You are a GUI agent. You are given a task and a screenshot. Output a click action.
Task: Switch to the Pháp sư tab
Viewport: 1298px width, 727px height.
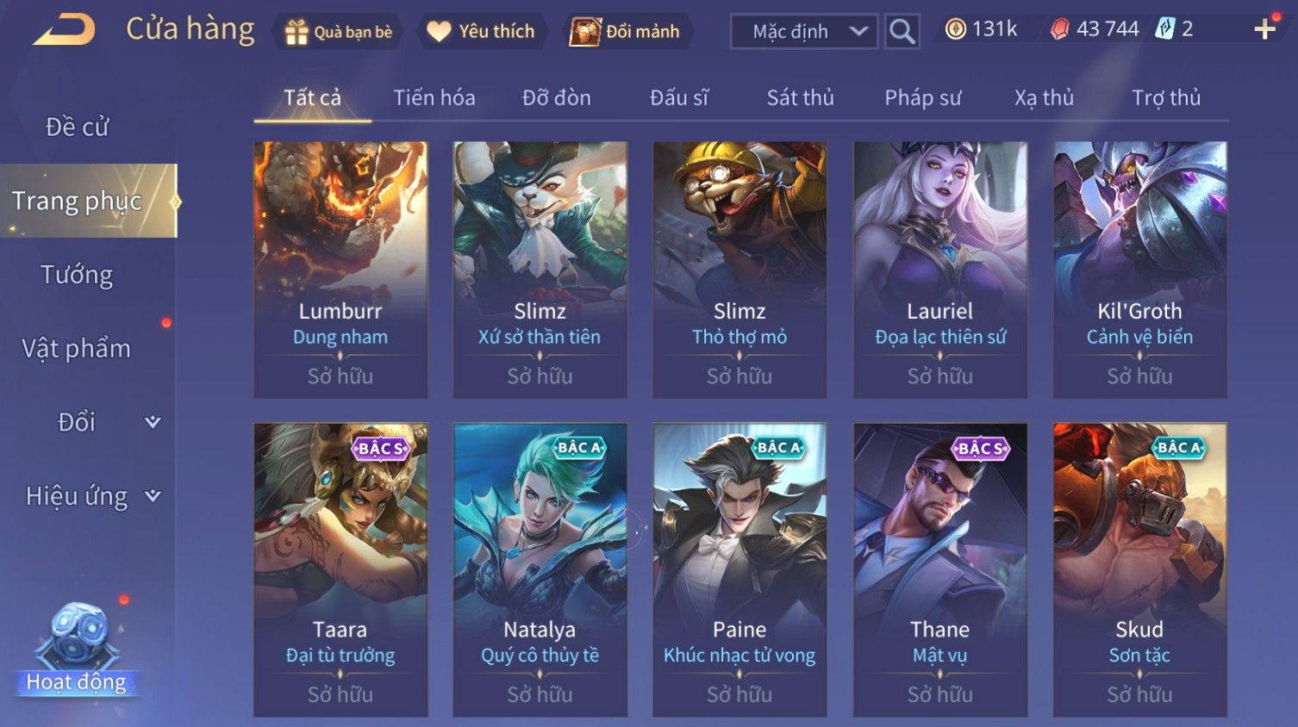pos(922,97)
